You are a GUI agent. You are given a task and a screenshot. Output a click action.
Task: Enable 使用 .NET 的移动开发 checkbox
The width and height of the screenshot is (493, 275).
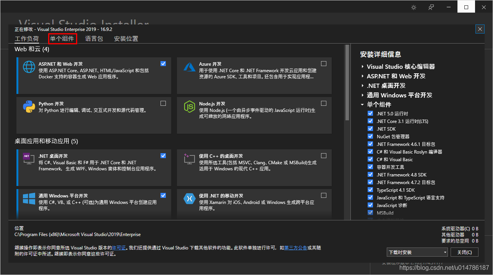pyautogui.click(x=324, y=195)
